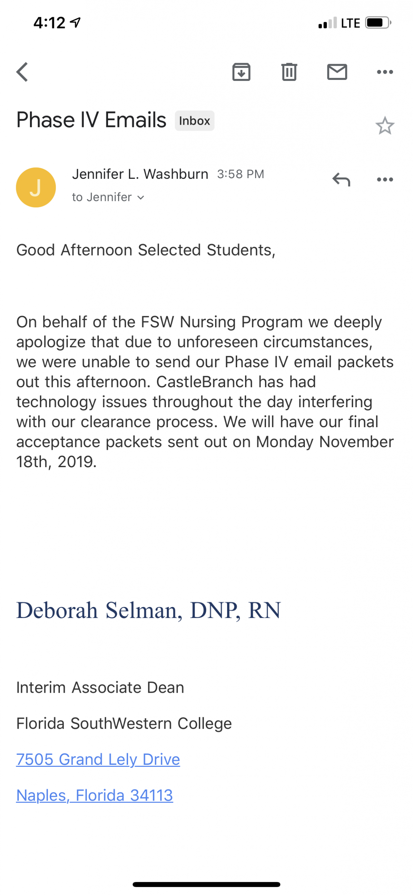Open the 7505 Grand Lely Drive link
Viewport: 413px width, 895px height.
click(98, 759)
